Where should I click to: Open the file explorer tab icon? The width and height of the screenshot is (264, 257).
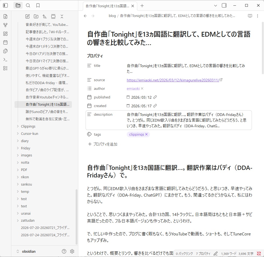[18, 5]
